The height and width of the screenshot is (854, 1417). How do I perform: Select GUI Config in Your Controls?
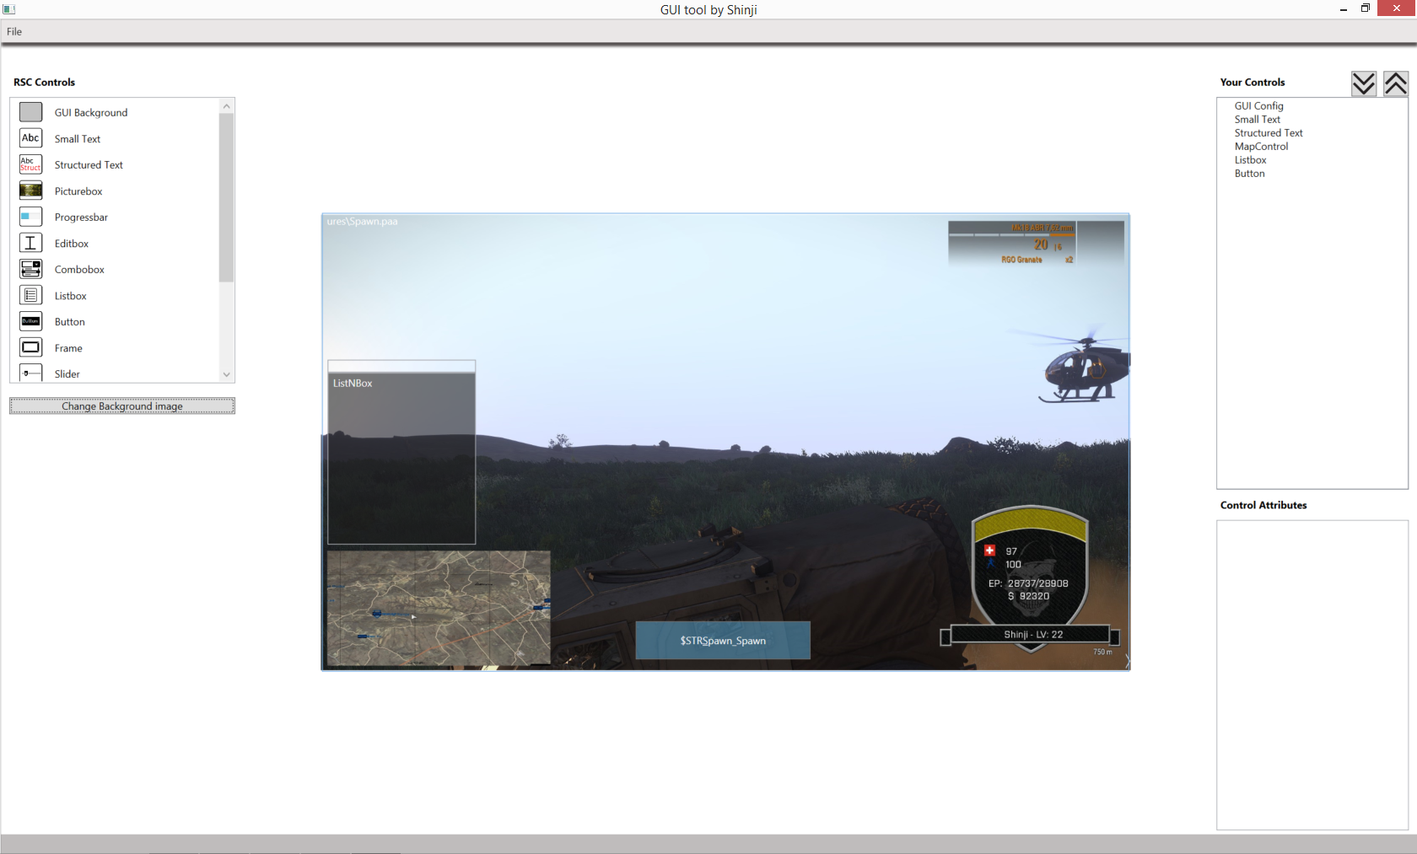coord(1258,105)
